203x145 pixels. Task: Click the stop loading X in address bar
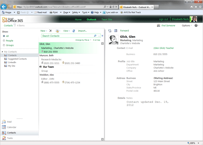116,7
